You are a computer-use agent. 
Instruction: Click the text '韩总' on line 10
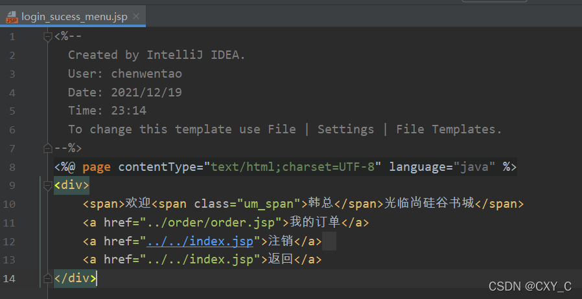(321, 204)
